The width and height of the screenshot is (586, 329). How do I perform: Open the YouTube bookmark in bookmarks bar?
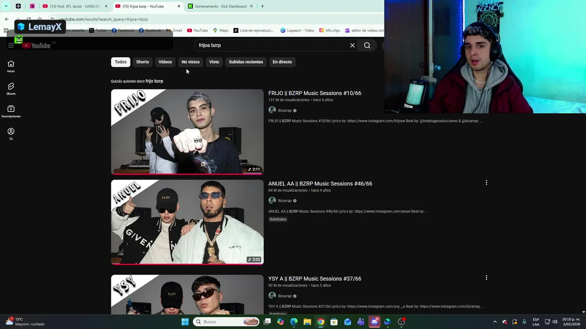click(197, 31)
